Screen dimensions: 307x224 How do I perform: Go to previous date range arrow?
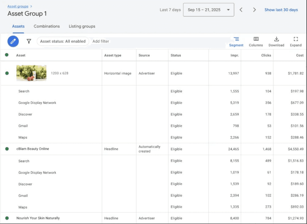tap(241, 10)
